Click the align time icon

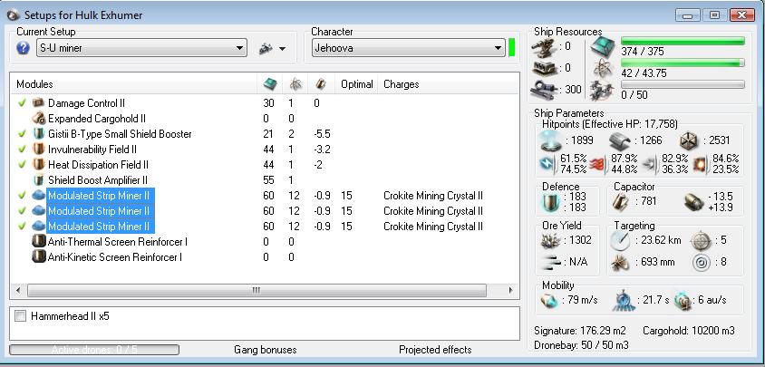(x=623, y=301)
